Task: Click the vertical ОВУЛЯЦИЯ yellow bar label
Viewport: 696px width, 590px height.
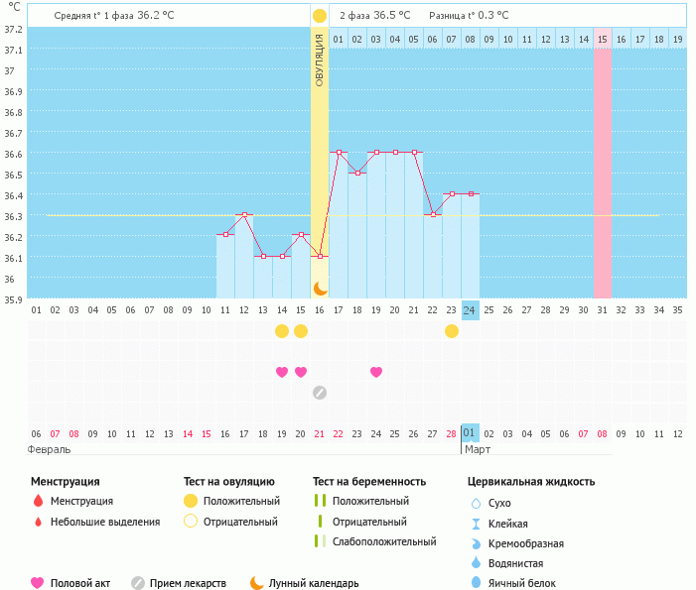Action: [320, 59]
